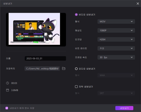Image resolution: width=141 pixels, height=112 pixels.
Task: Open the 인코딩 dropdown showing H264
Action: point(116,39)
